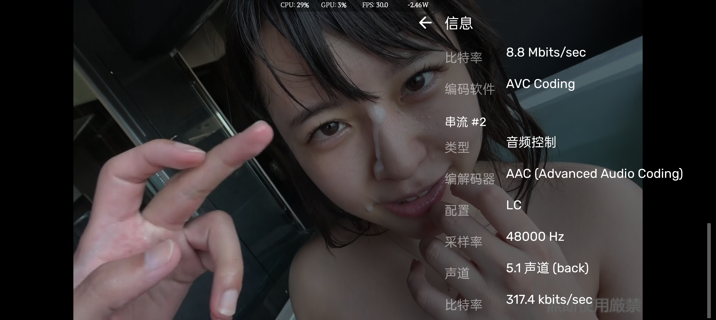Select the 8.8 Mbits/sec bitrate value
Viewport: 716px width, 320px height.
pyautogui.click(x=546, y=52)
